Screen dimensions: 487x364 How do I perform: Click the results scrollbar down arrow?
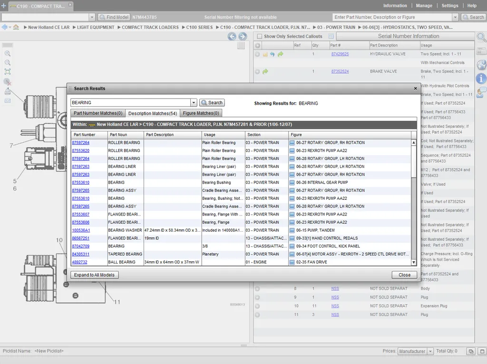[x=414, y=263]
